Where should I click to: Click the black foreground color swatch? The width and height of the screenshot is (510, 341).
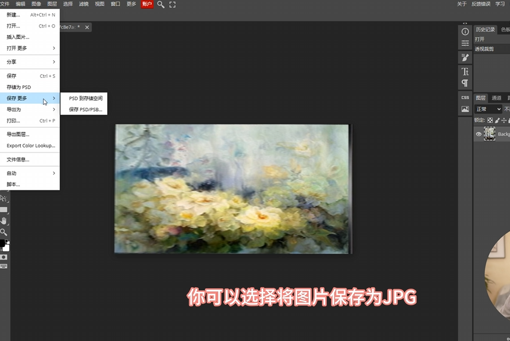click(2, 243)
